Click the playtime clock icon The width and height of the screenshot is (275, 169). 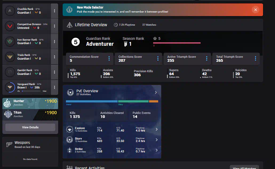click(115, 25)
